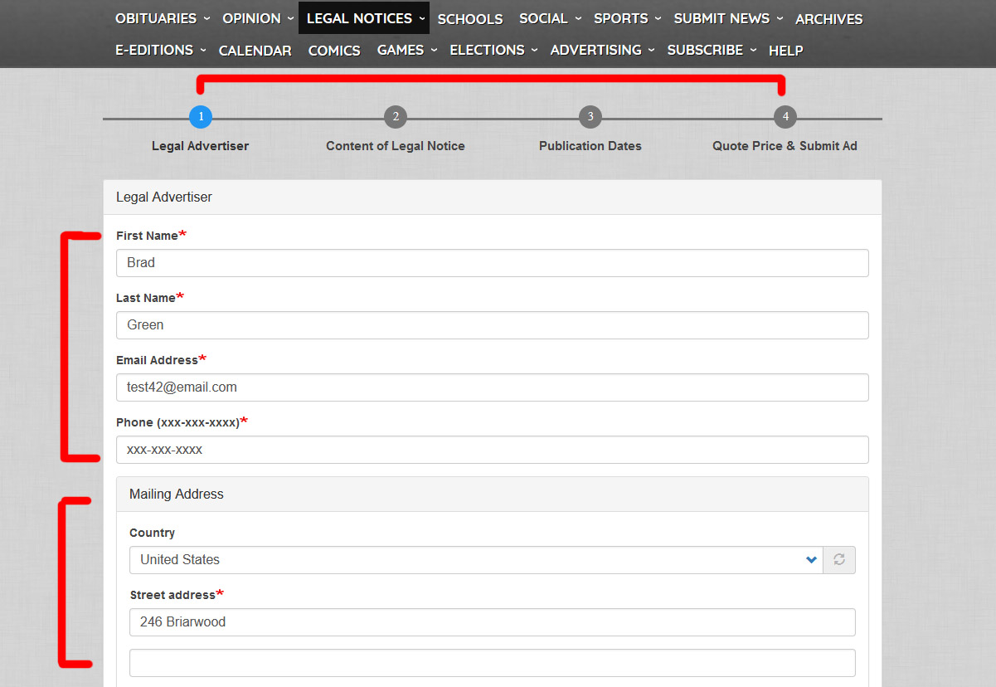Expand the Subscribe menu

pos(712,50)
